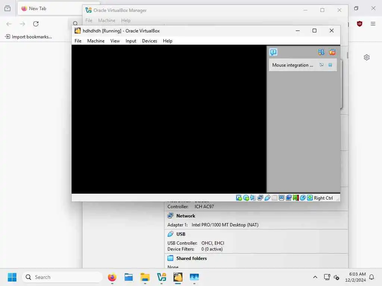Click the forbid icon on Mouse integration message

322,65
